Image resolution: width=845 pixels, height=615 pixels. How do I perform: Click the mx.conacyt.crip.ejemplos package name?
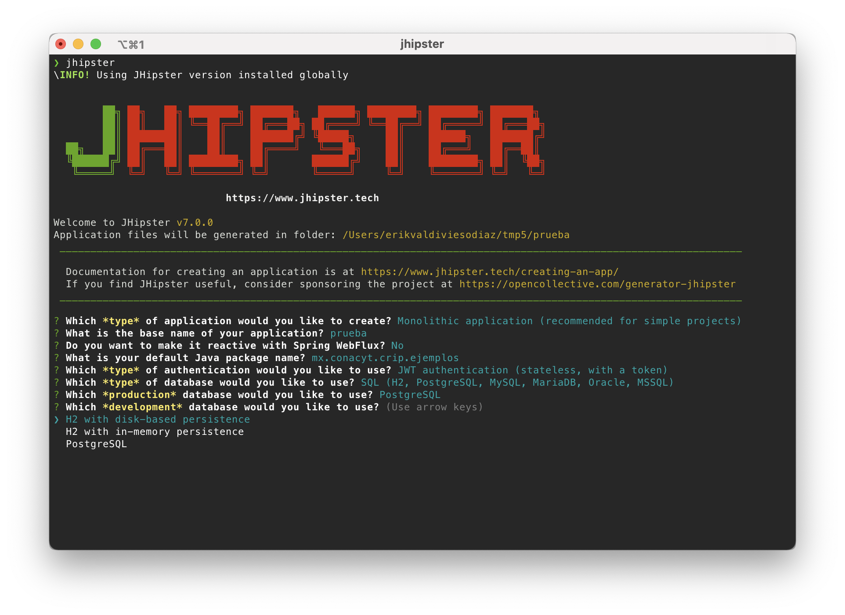385,358
